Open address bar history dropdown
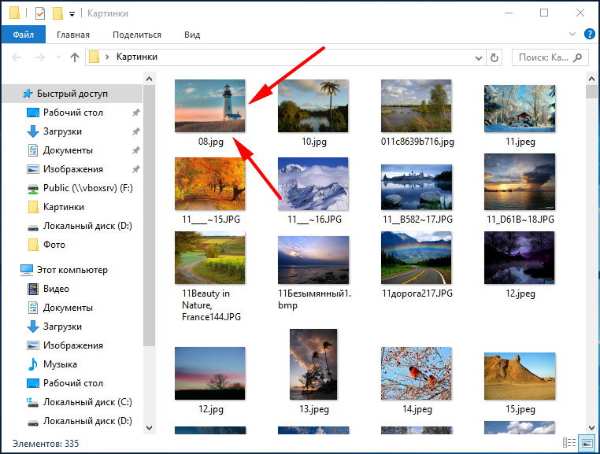Image resolution: width=600 pixels, height=454 pixels. [x=478, y=57]
